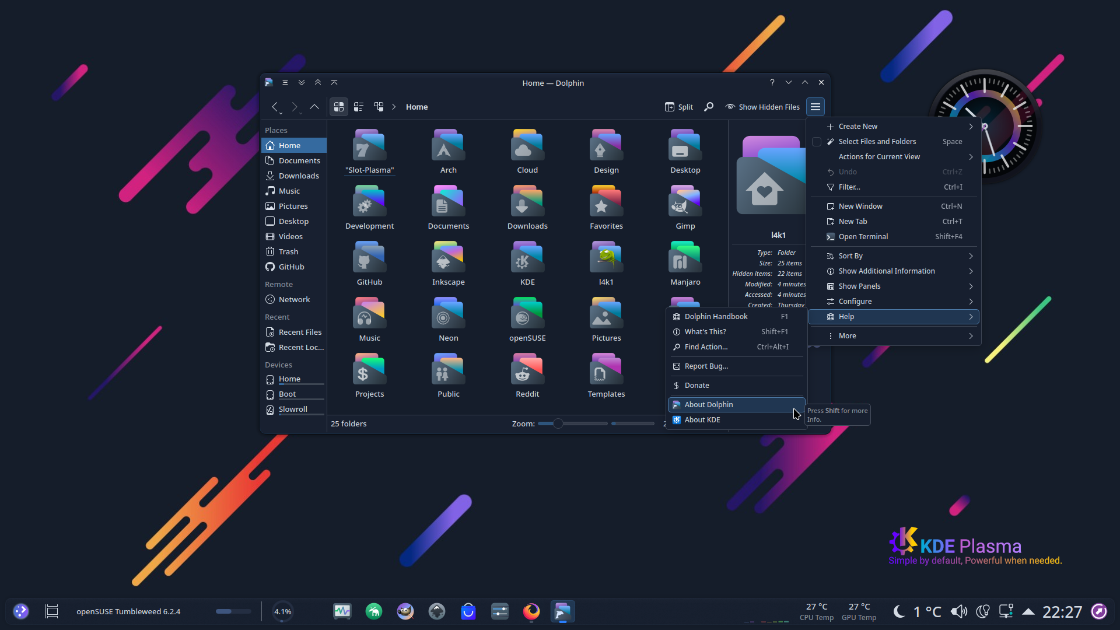Show hidden system tray icons arrow

[x=1028, y=611]
